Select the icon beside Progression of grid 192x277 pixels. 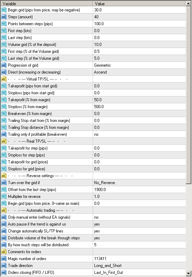(x=4, y=65)
